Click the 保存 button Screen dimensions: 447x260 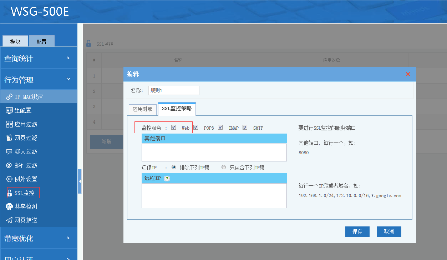point(357,231)
